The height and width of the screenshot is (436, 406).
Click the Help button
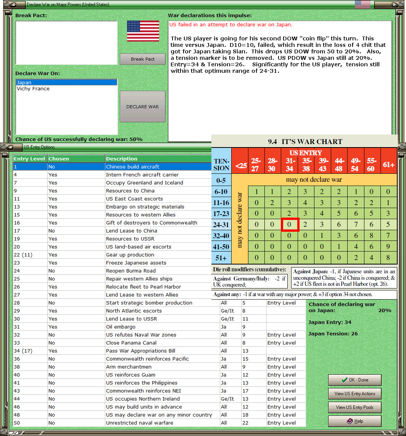pyautogui.click(x=355, y=421)
